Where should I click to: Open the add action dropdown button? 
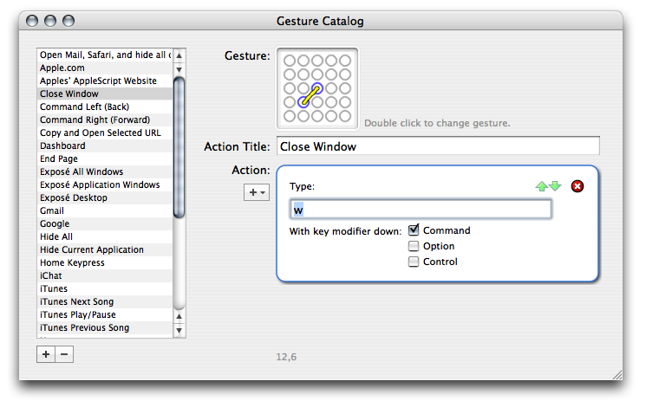[258, 192]
